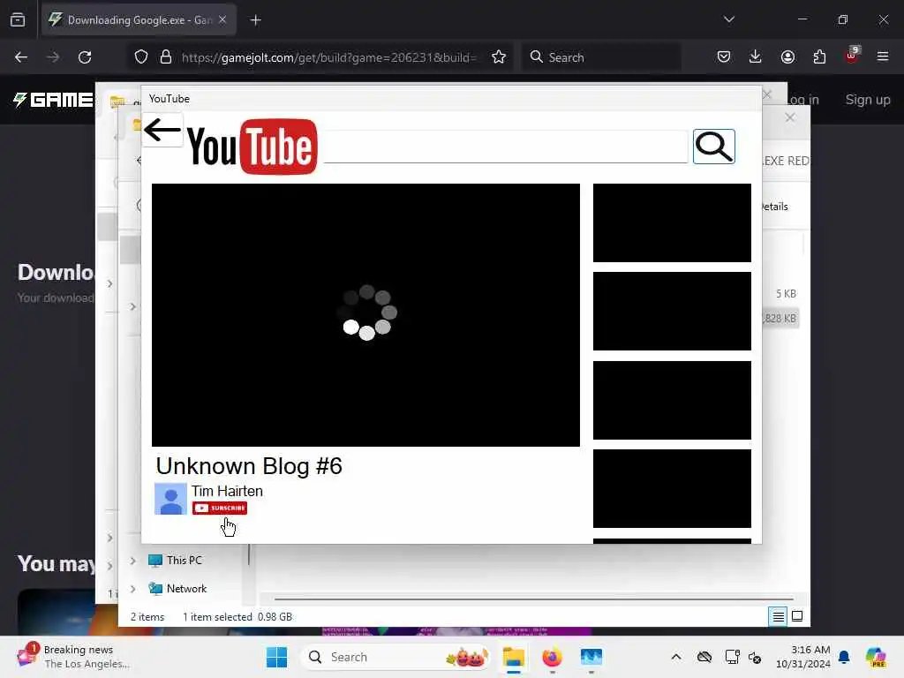Open Firefox extensions puzzle icon
The image size is (904, 678).
(819, 57)
